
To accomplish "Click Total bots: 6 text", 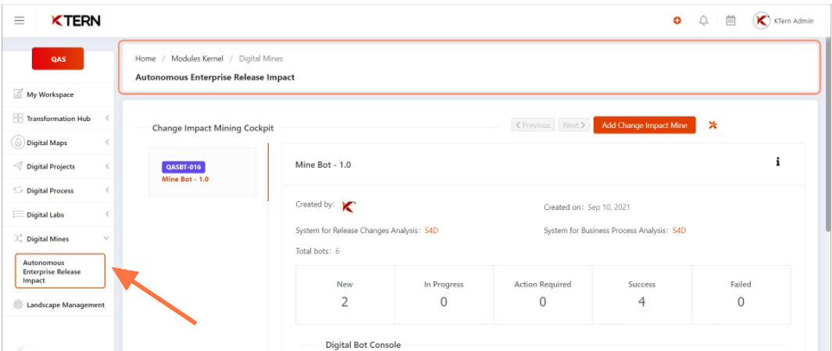I will coord(317,251).
